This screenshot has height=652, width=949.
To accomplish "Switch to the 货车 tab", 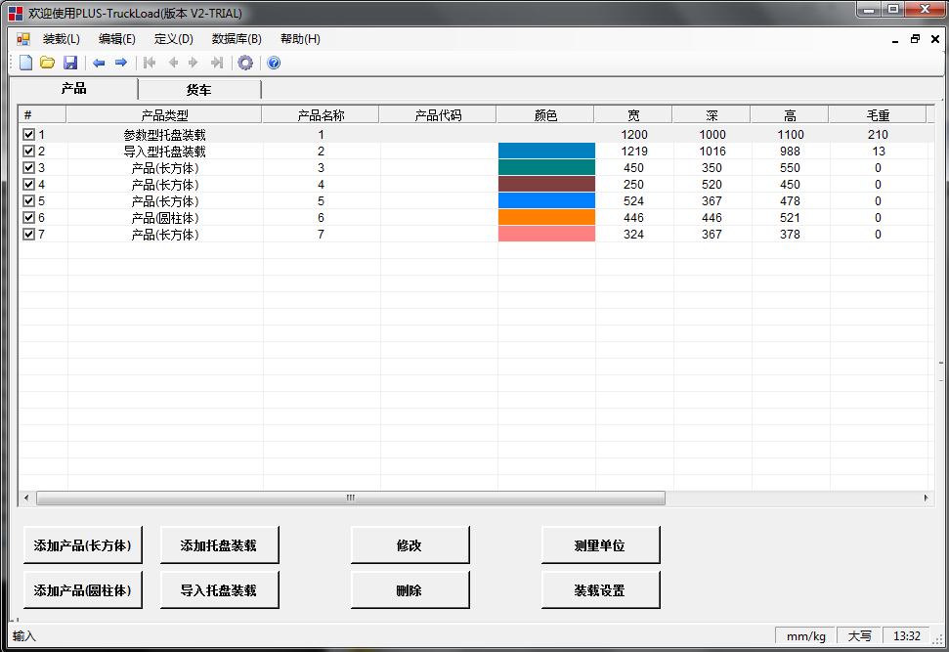I will 197,89.
